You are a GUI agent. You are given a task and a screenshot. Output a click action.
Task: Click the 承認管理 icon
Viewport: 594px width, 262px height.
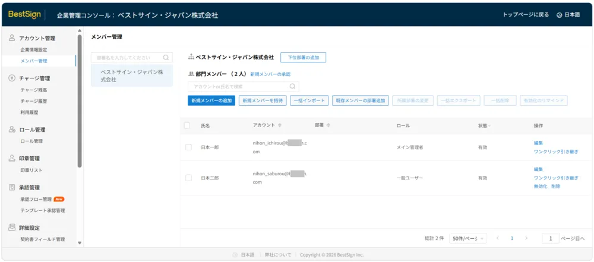12,187
